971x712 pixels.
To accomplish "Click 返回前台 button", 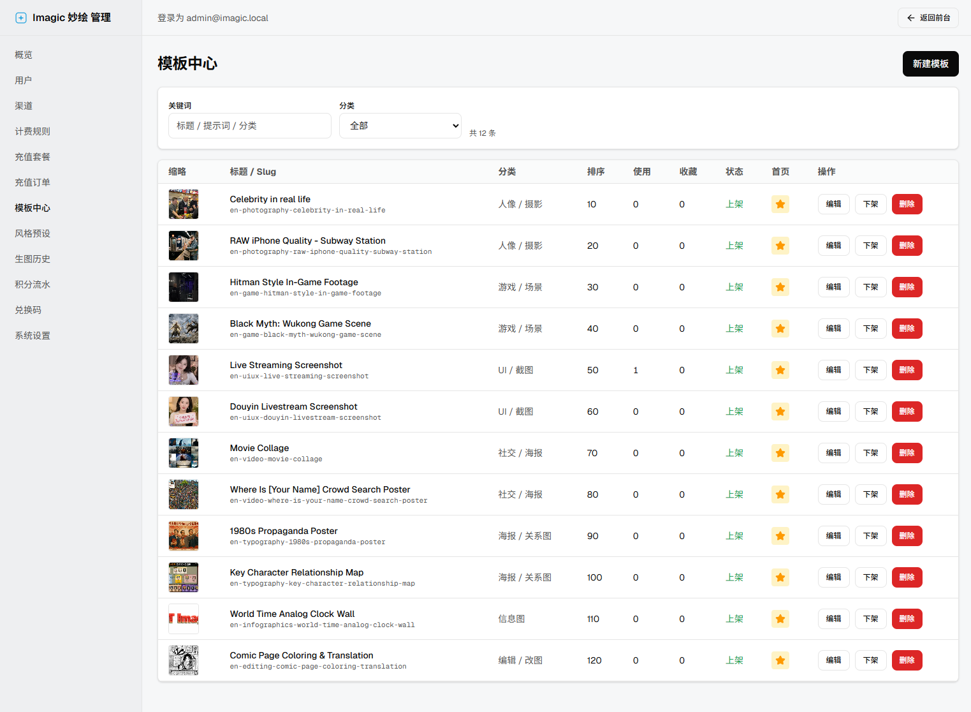I will tap(928, 18).
